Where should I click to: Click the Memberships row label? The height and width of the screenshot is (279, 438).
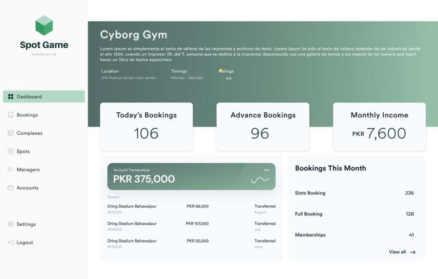pyautogui.click(x=310, y=235)
